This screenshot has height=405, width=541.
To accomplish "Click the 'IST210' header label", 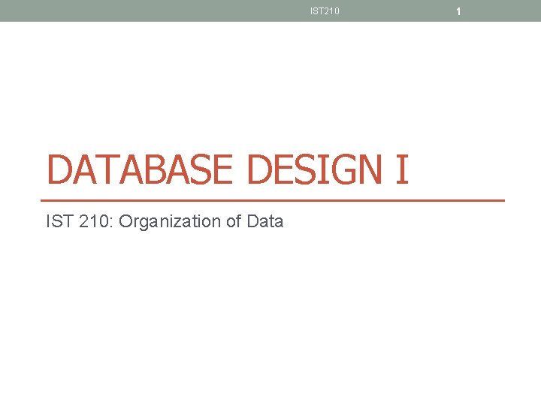I will [325, 11].
